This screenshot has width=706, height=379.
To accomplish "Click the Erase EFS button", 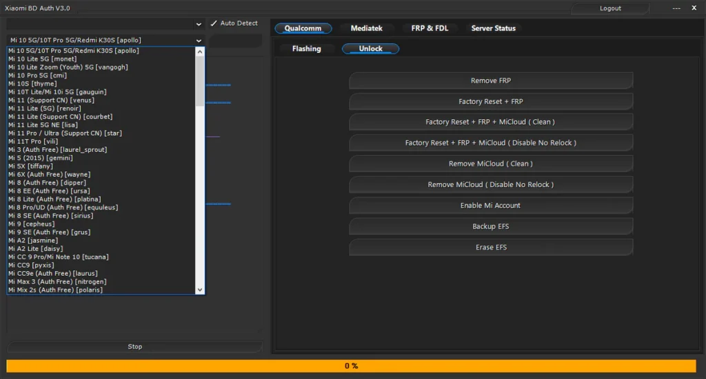I will pyautogui.click(x=490, y=247).
